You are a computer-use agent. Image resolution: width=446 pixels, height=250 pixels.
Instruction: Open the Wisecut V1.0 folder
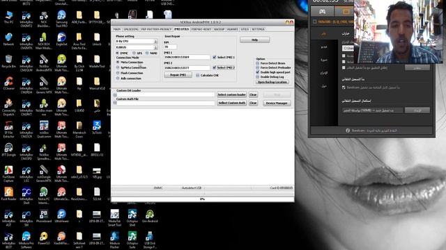pos(97,83)
